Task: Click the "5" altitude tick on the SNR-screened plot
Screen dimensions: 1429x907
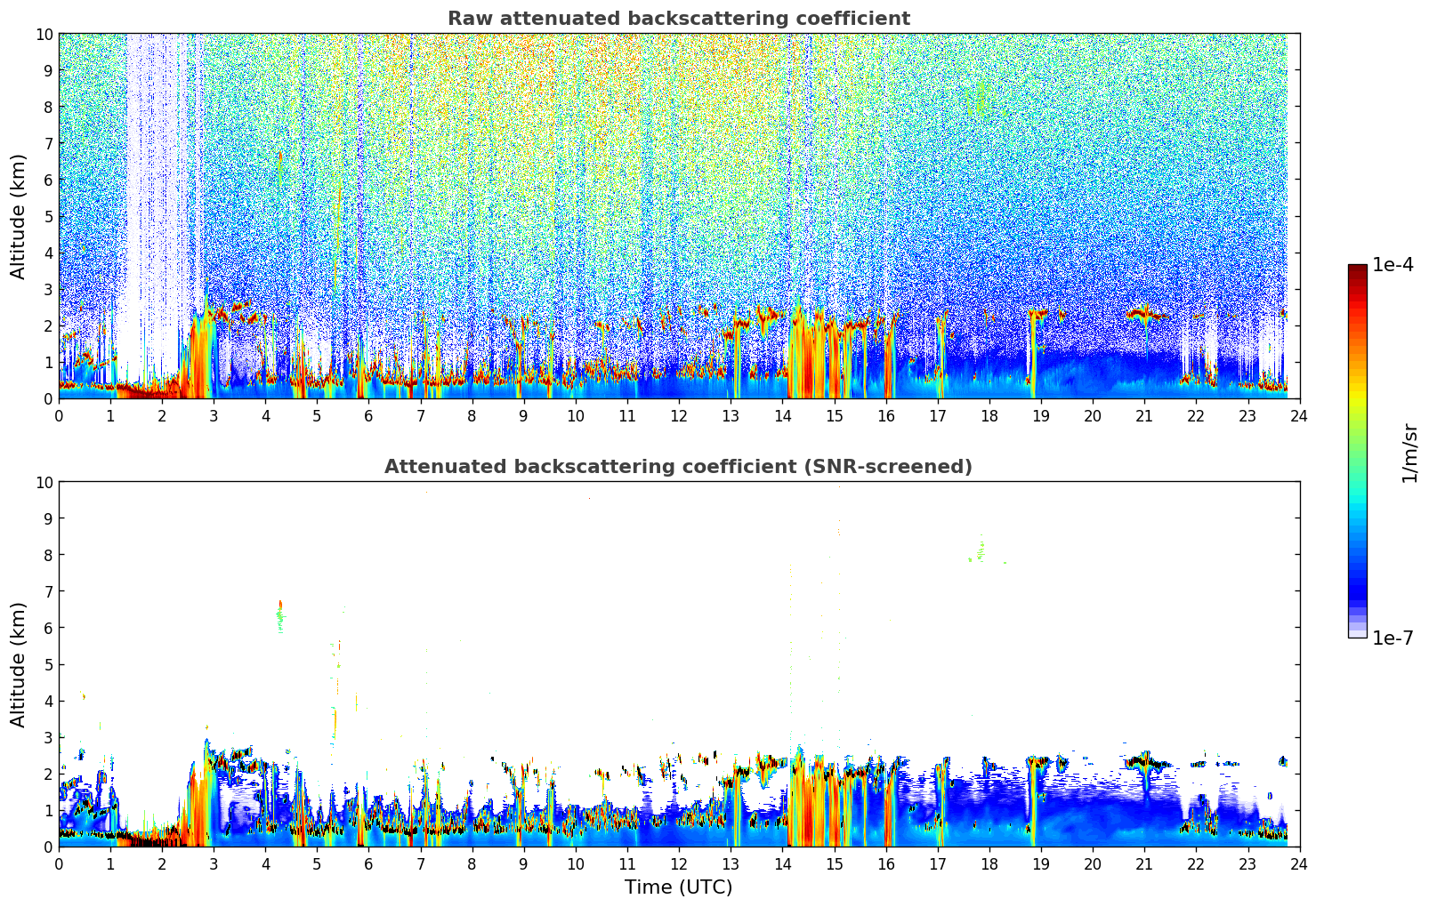Action: coord(49,664)
